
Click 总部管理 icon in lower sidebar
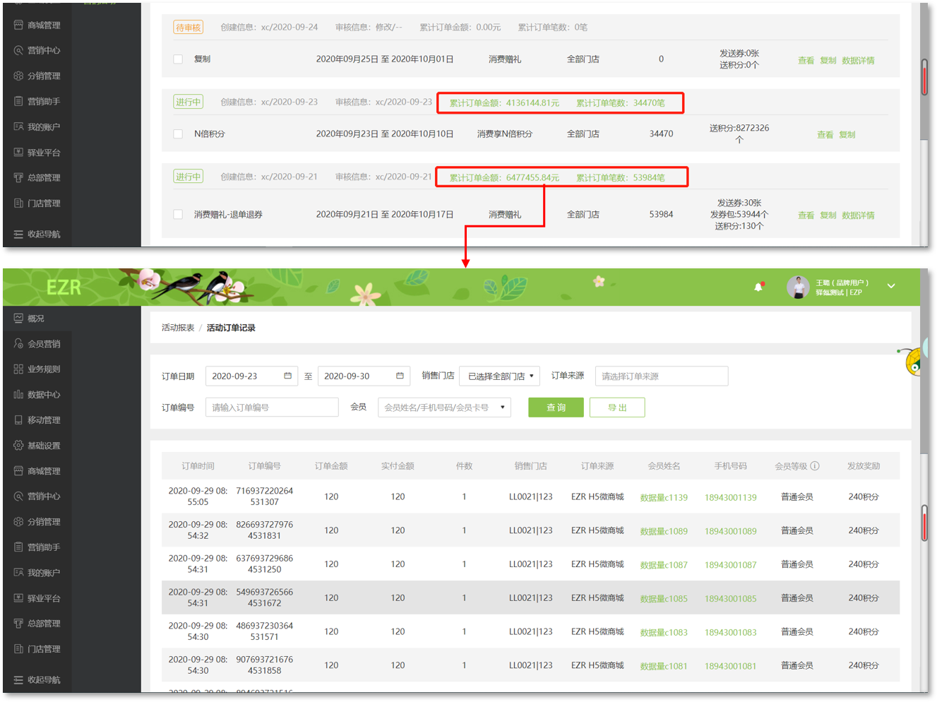click(18, 623)
